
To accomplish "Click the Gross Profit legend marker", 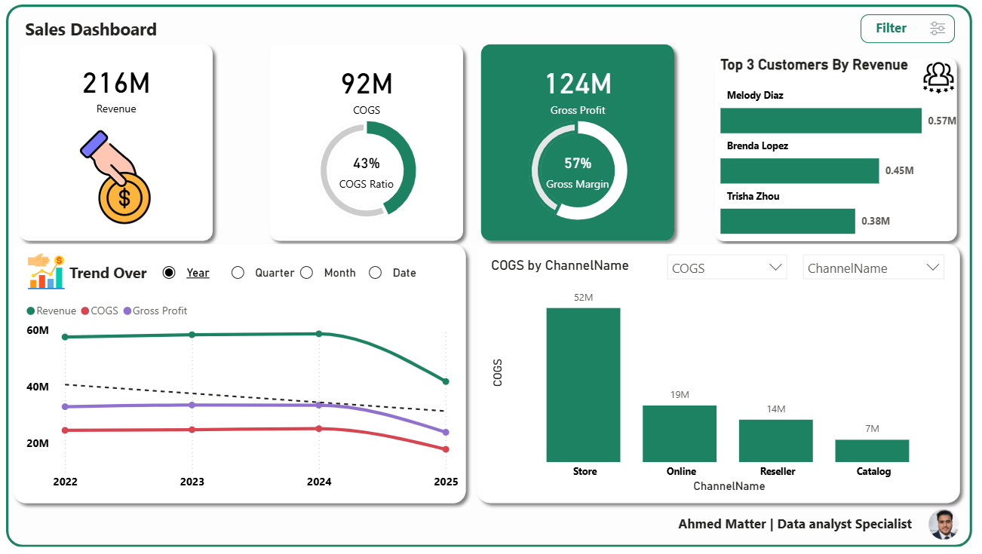I will (127, 311).
